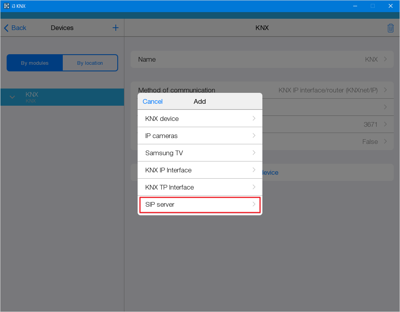Cancel the Add dialog
Viewport: 400px width, 312px height.
152,101
